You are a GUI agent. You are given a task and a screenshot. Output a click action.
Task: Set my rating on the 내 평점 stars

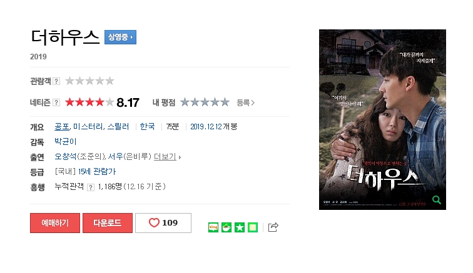pyautogui.click(x=205, y=102)
